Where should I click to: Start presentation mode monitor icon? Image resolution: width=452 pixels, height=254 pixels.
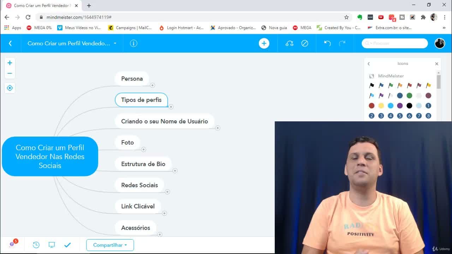pyautogui.click(x=52, y=245)
